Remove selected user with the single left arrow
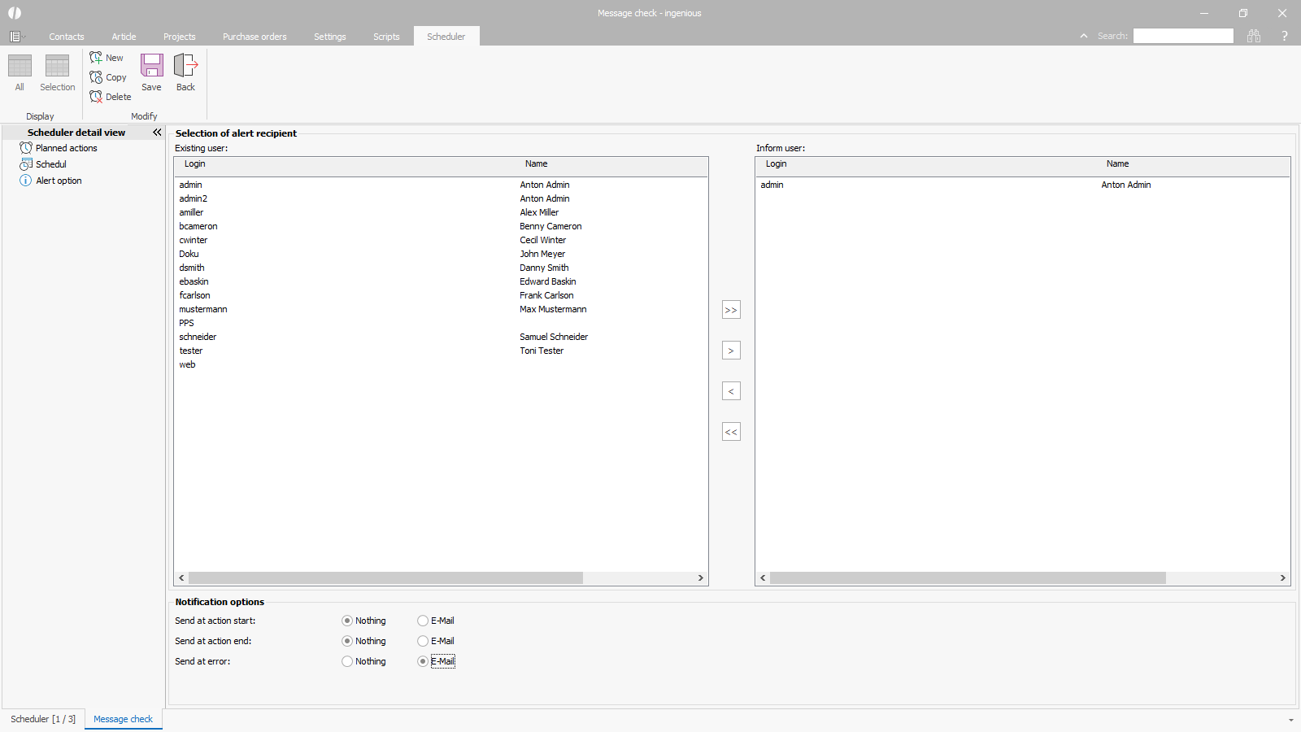The height and width of the screenshot is (732, 1301). click(x=731, y=391)
